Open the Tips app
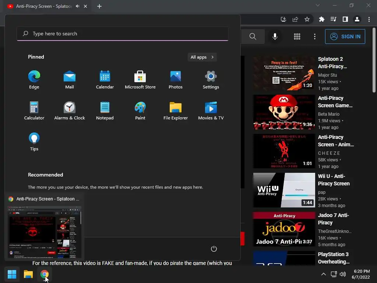This screenshot has width=377, height=283. point(34,142)
